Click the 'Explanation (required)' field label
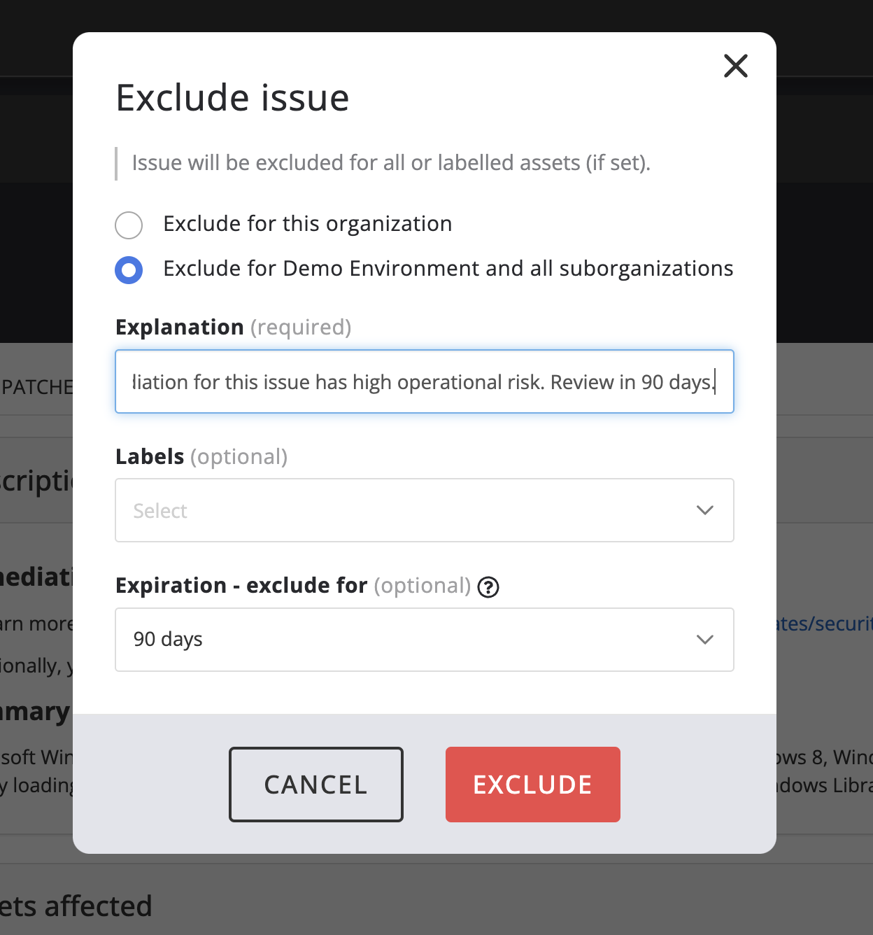 233,327
